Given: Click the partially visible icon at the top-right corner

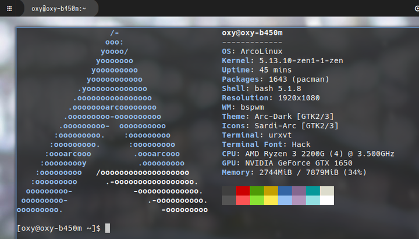Looking at the screenshot, I should pyautogui.click(x=417, y=9).
